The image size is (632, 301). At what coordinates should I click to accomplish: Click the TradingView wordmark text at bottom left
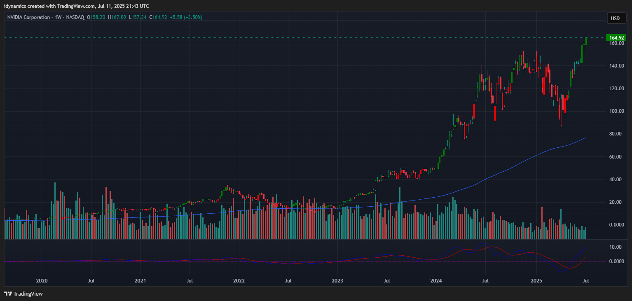pos(28,294)
